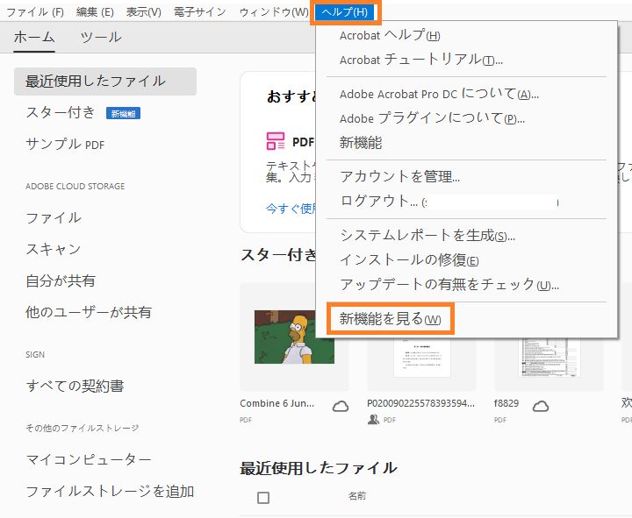Switch to the ツール tab
Screen dimensions: 632x518
pyautogui.click(x=101, y=37)
